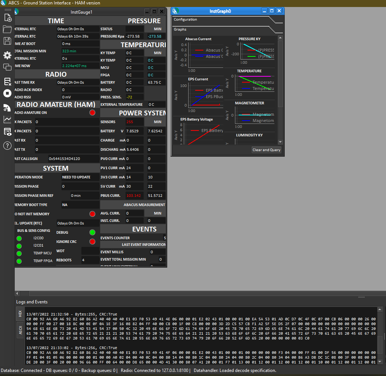This screenshot has height=376, width=386.
Task: Select the MAGNETOMETER graph
Action: 250,115
